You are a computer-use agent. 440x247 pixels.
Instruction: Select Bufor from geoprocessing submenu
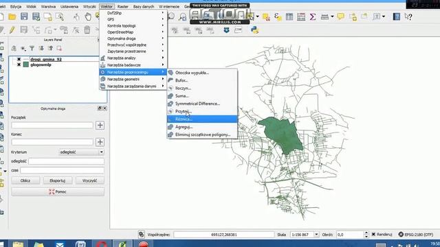tap(202, 80)
